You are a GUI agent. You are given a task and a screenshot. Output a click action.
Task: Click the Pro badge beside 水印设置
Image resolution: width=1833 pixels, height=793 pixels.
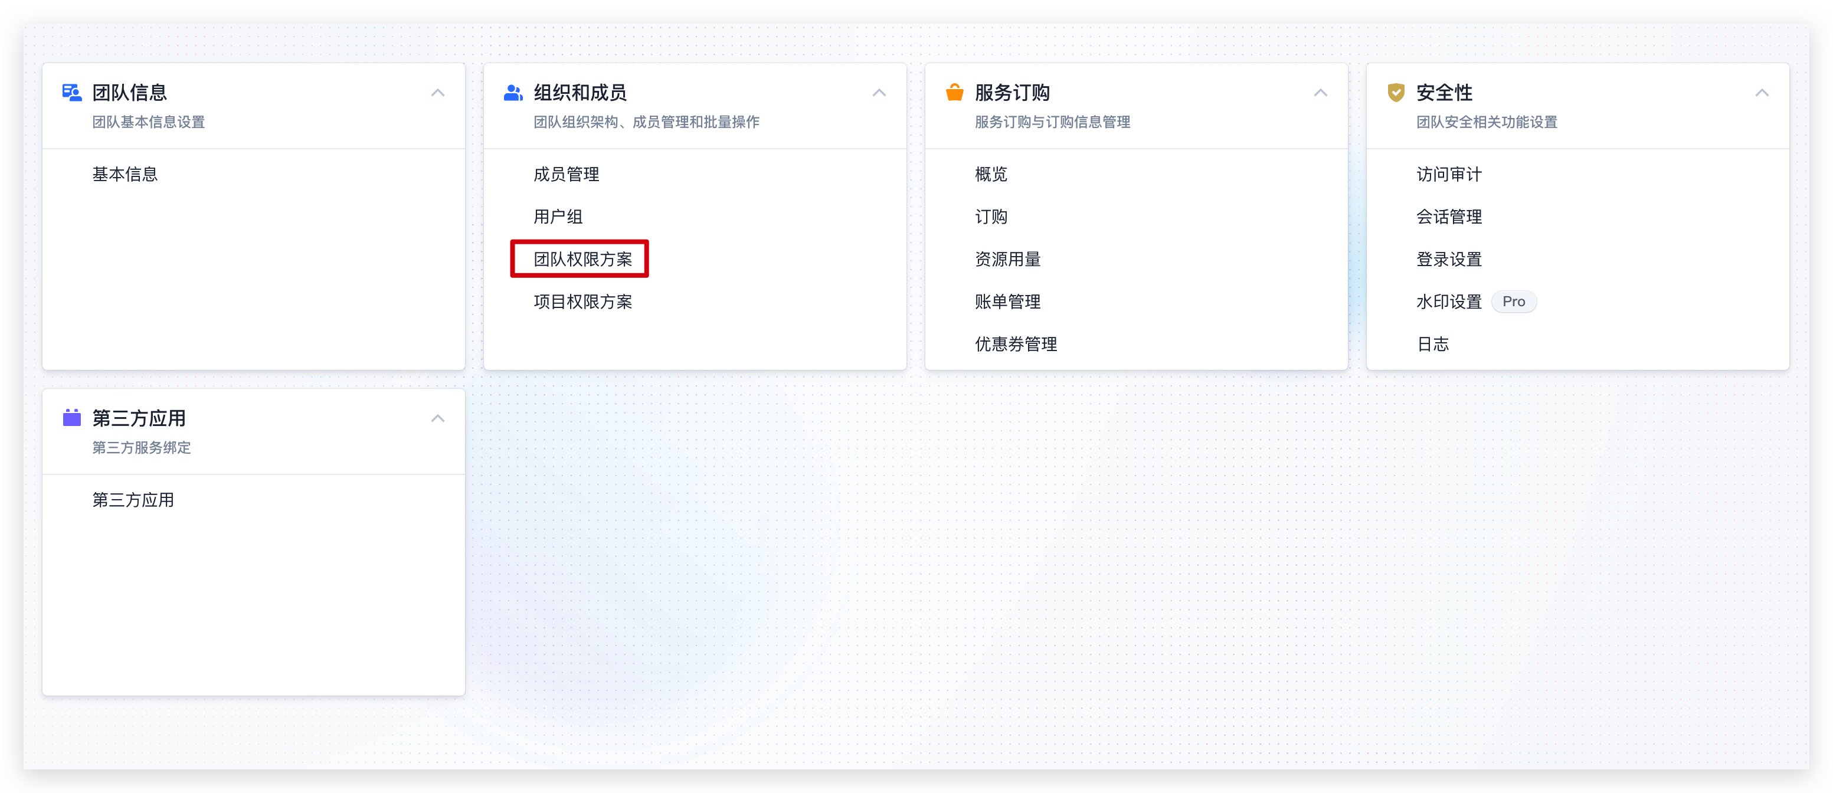[1514, 302]
